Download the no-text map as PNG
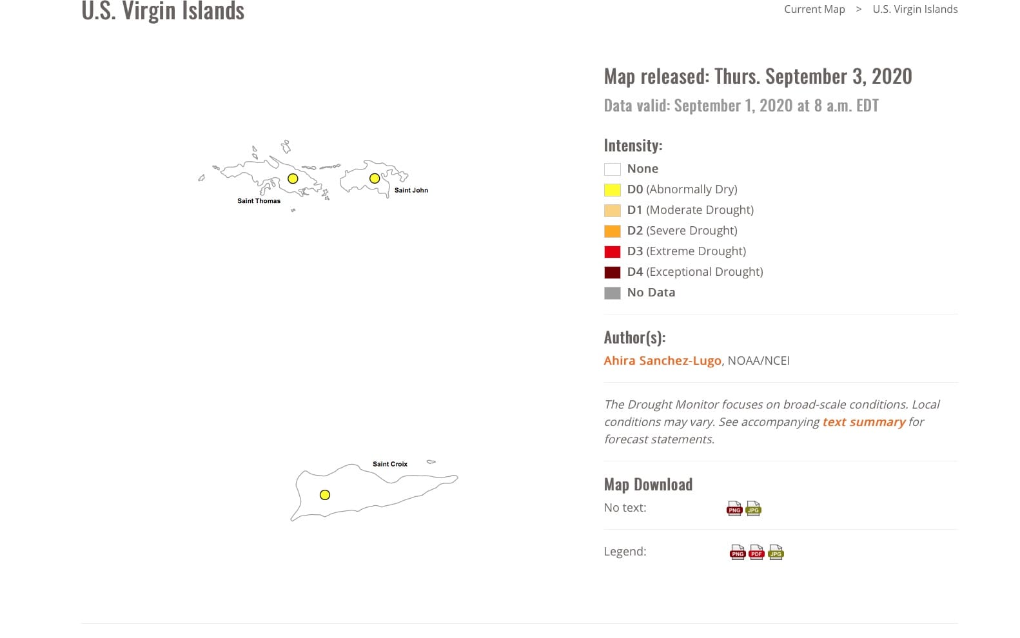Viewport: 1020px width, 638px height. click(x=734, y=508)
